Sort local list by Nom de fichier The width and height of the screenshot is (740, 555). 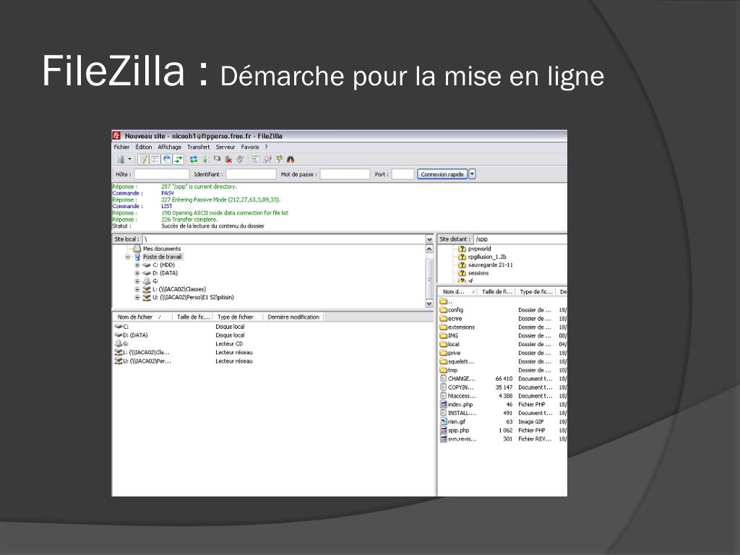142,317
